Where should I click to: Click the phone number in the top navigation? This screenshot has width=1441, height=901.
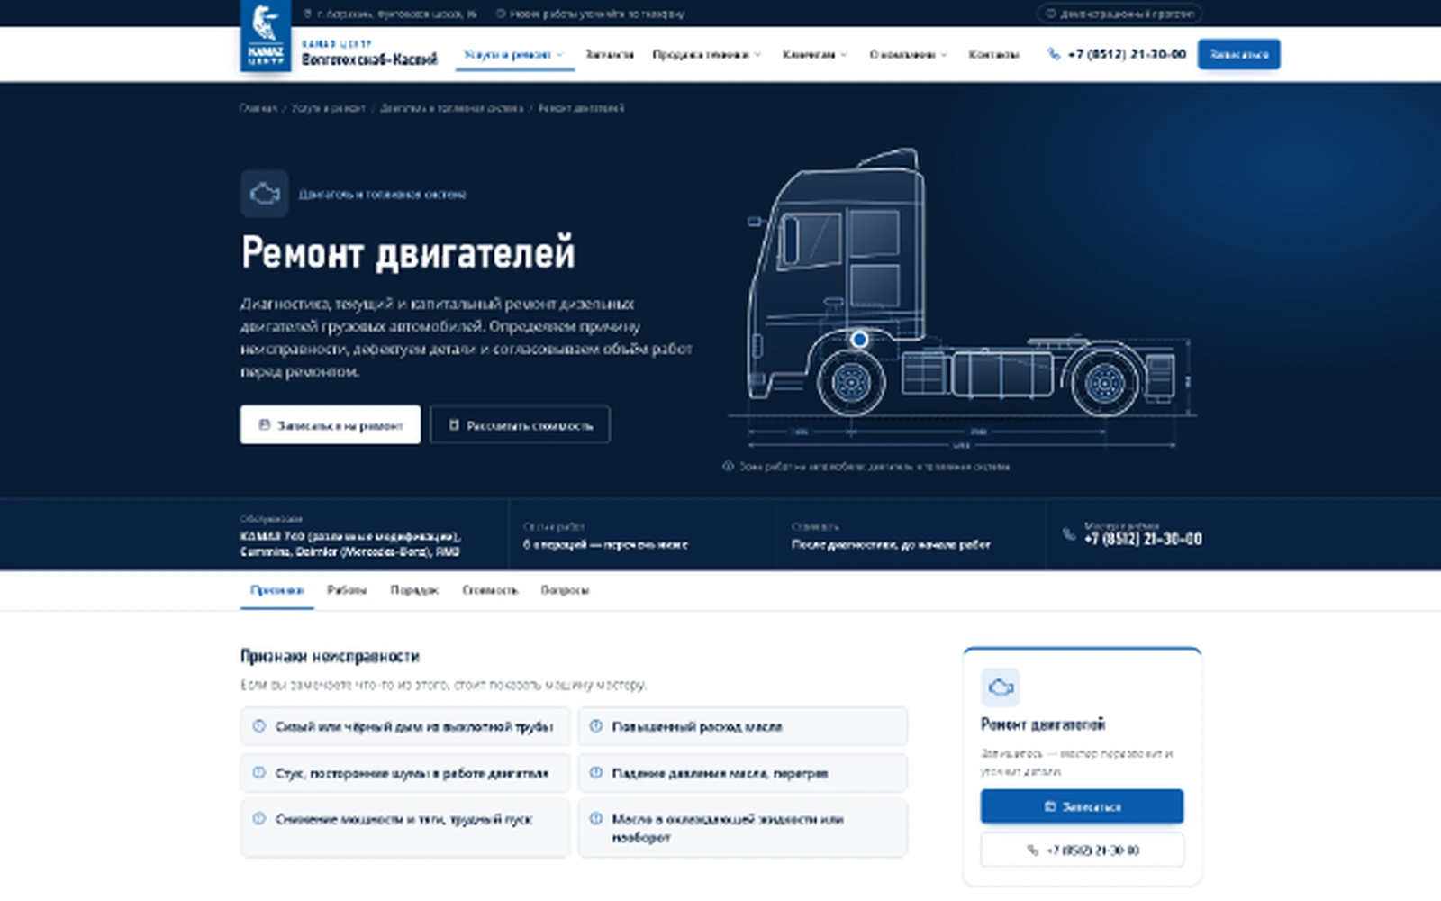1127,54
